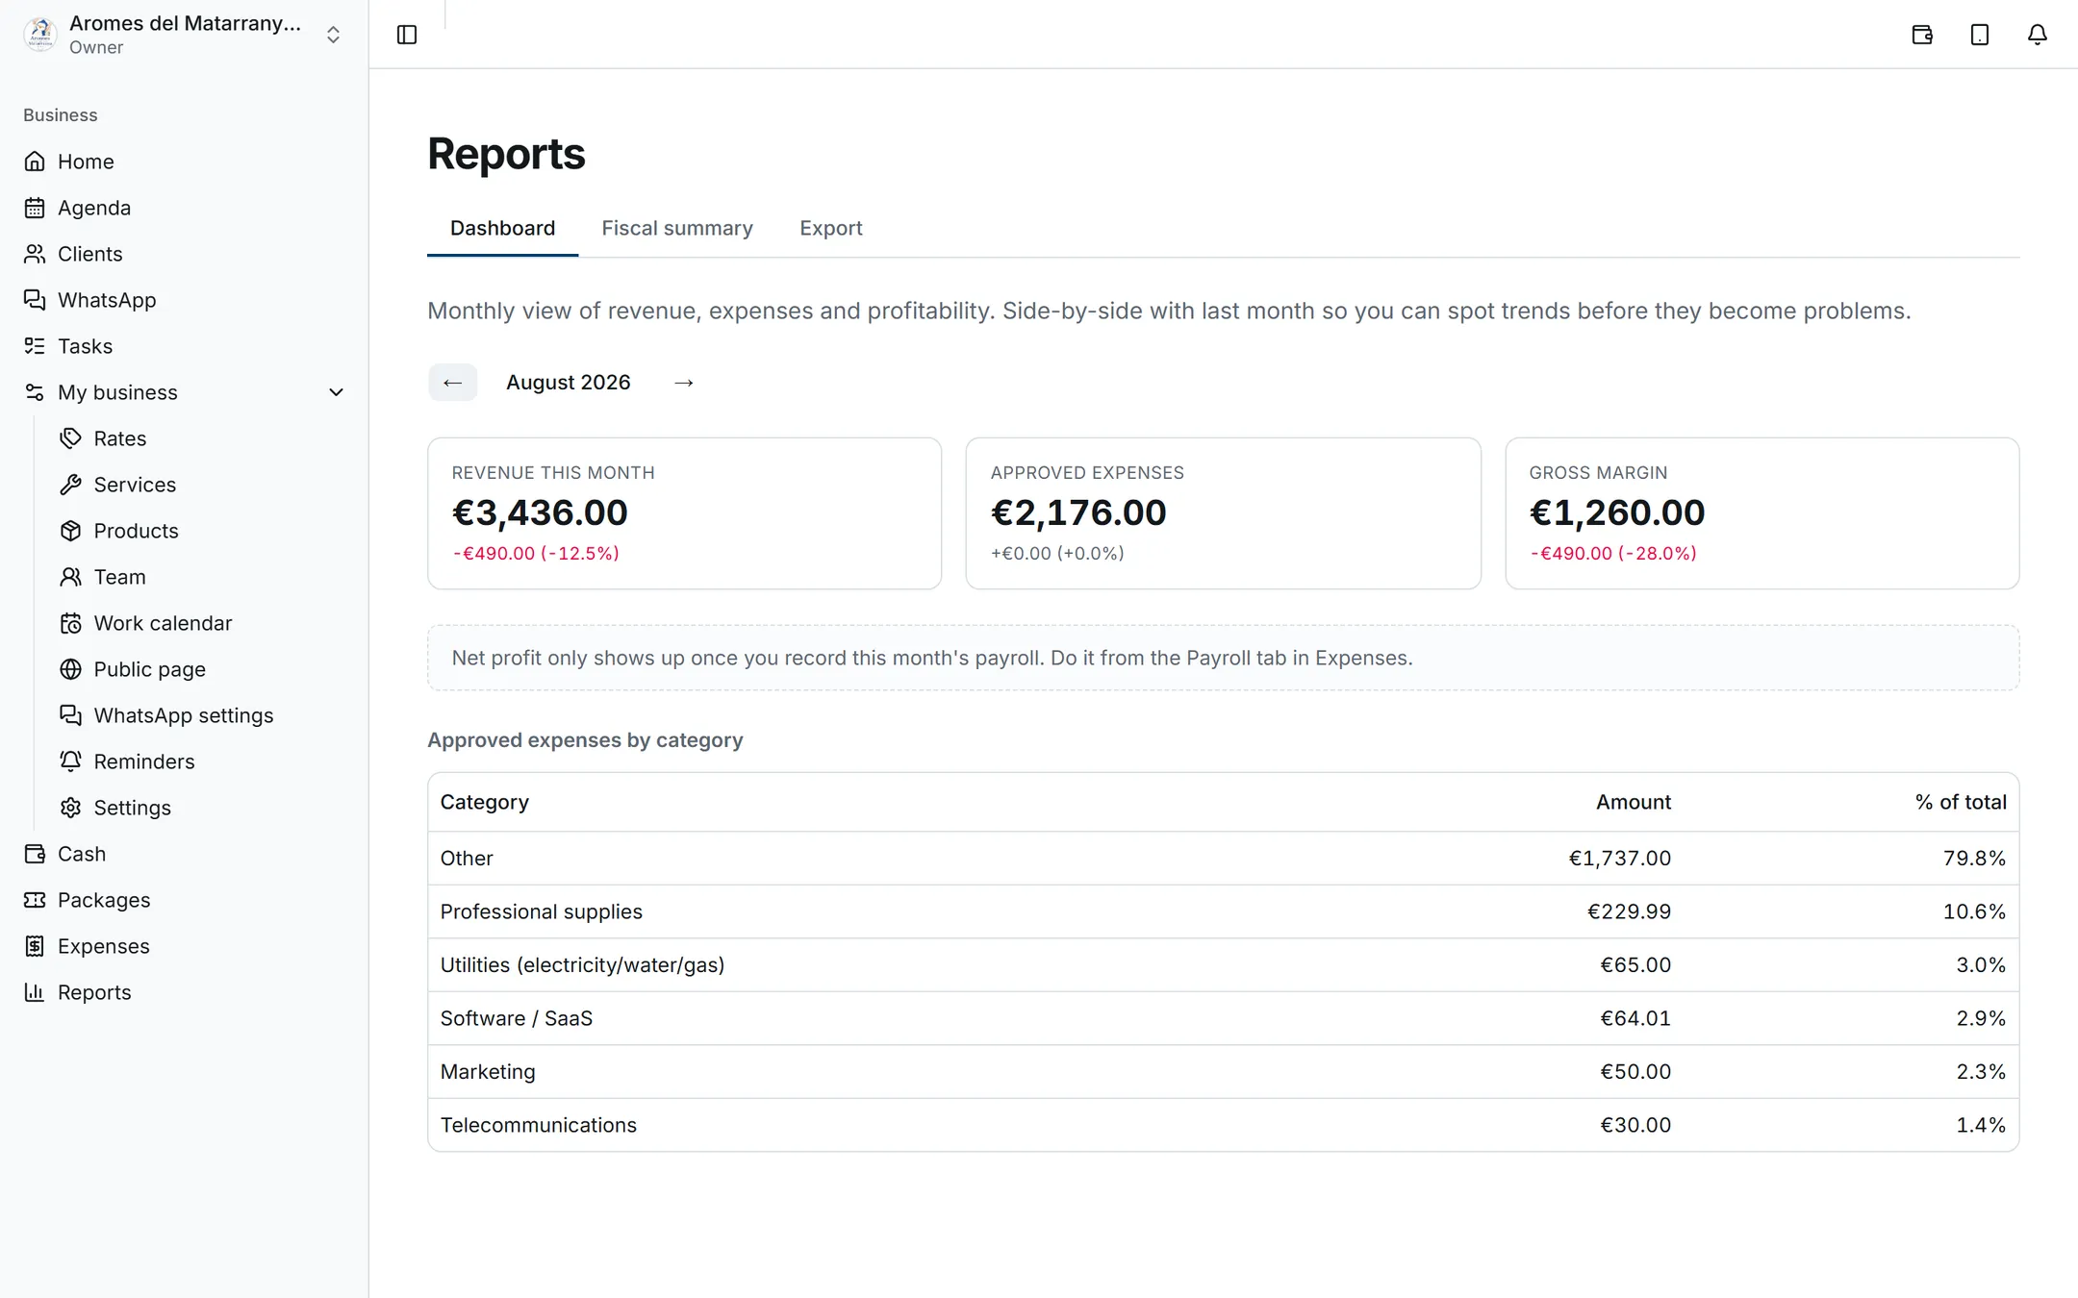Click the Clients people icon
This screenshot has width=2078, height=1298.
pos(35,254)
